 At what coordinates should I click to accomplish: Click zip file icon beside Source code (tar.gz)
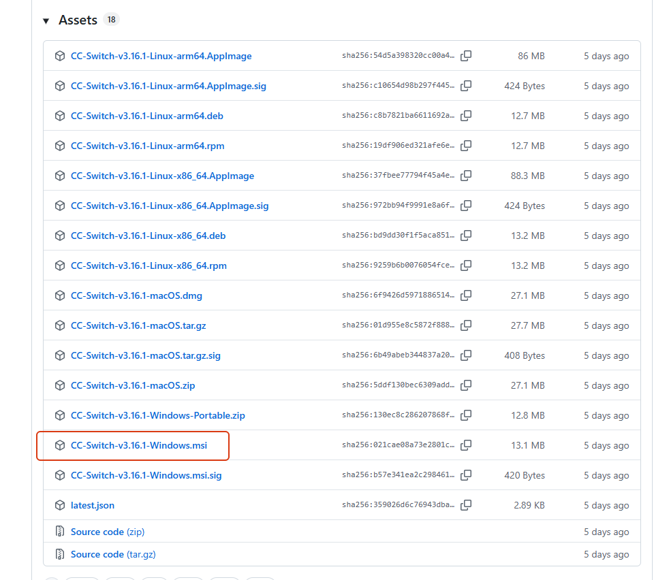(60, 554)
